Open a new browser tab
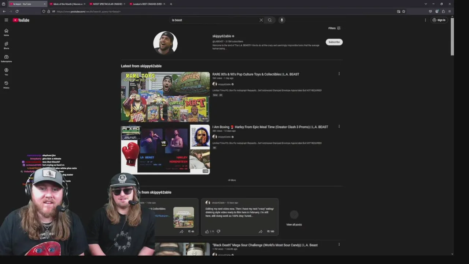This screenshot has height=264, width=469. (x=171, y=4)
